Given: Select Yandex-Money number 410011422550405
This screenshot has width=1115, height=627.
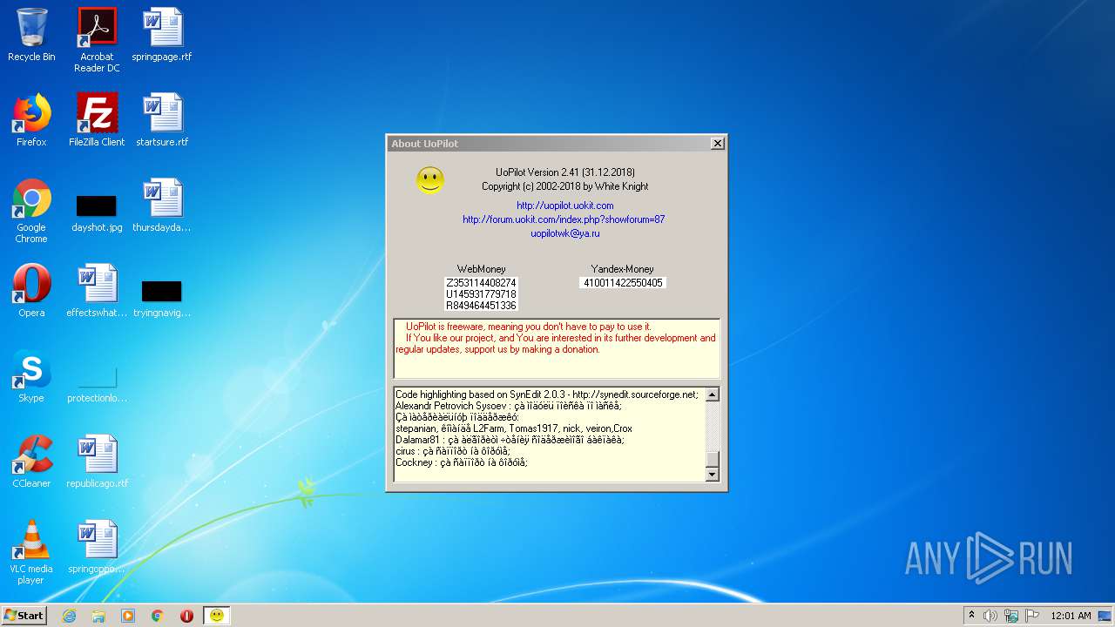Looking at the screenshot, I should 623,283.
